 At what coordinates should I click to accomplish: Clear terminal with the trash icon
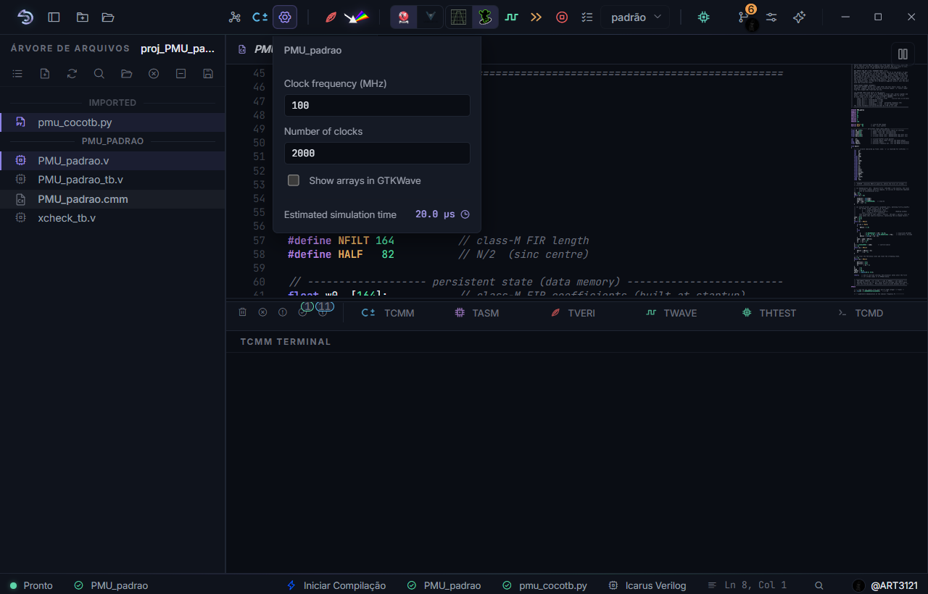pyautogui.click(x=243, y=312)
